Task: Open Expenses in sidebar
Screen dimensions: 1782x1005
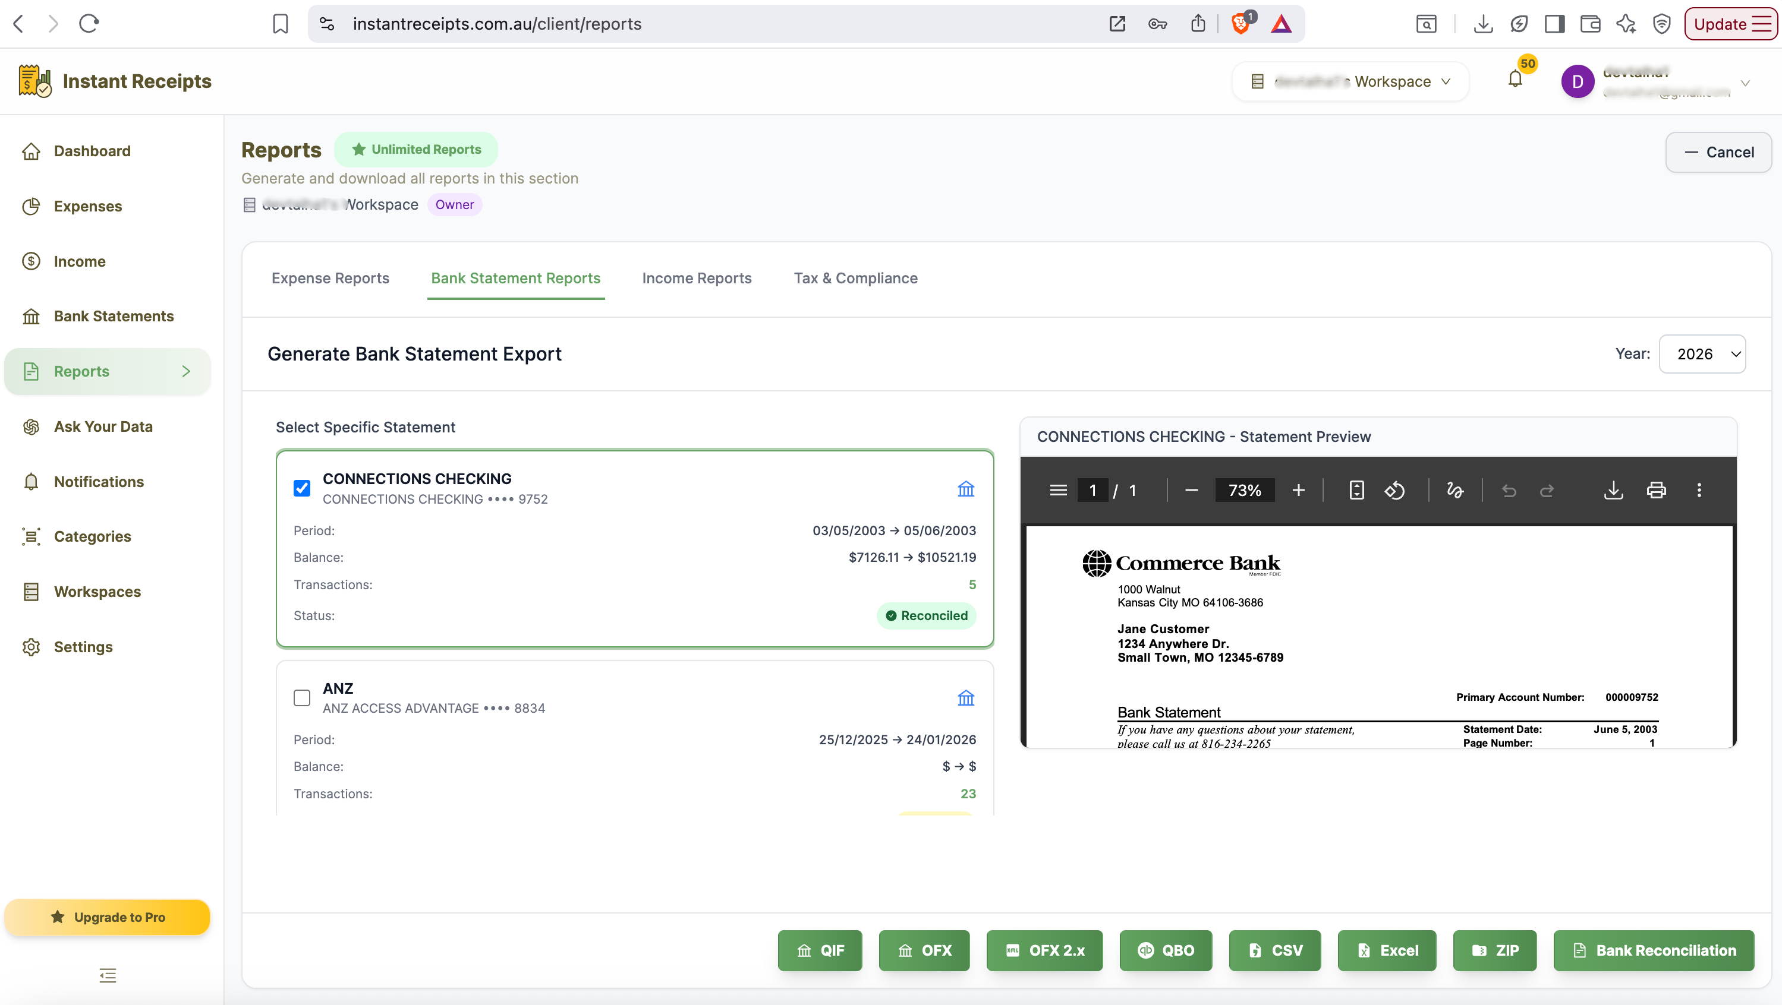Action: point(107,206)
